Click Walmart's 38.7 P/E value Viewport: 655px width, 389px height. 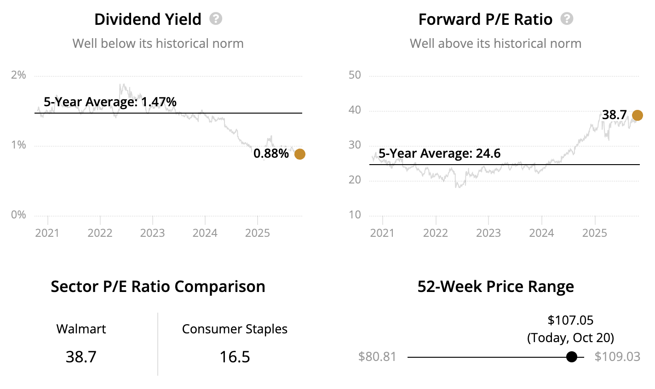pos(81,357)
